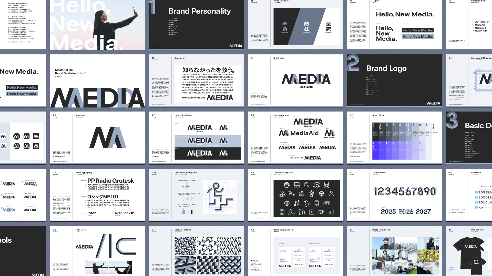Screen dimensions: 492x276
Task: Click the raised hand icon
Action: [287, 185]
